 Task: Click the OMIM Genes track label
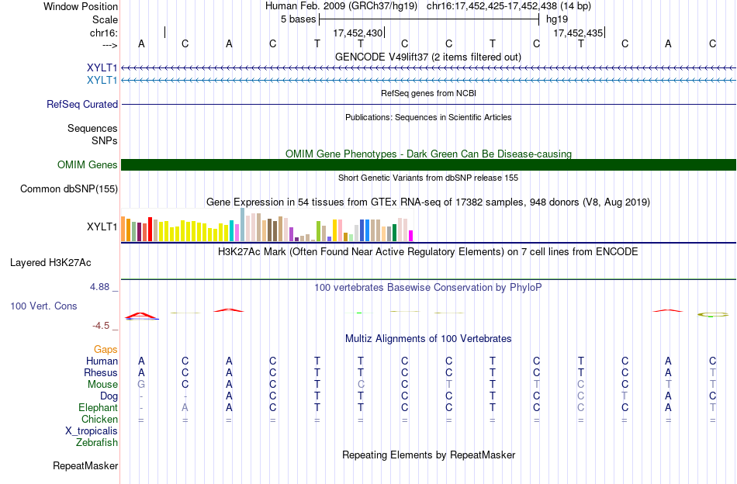point(88,165)
